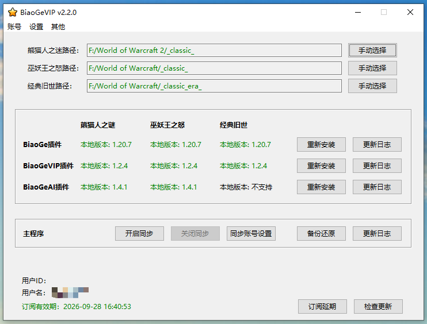Click the 备份还原 button
427x324 pixels.
321,234
